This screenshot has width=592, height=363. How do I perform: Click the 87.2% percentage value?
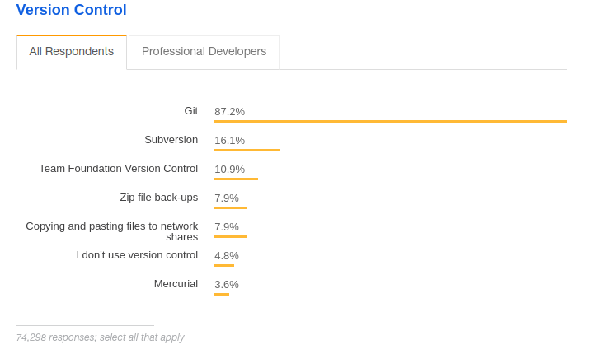click(229, 112)
